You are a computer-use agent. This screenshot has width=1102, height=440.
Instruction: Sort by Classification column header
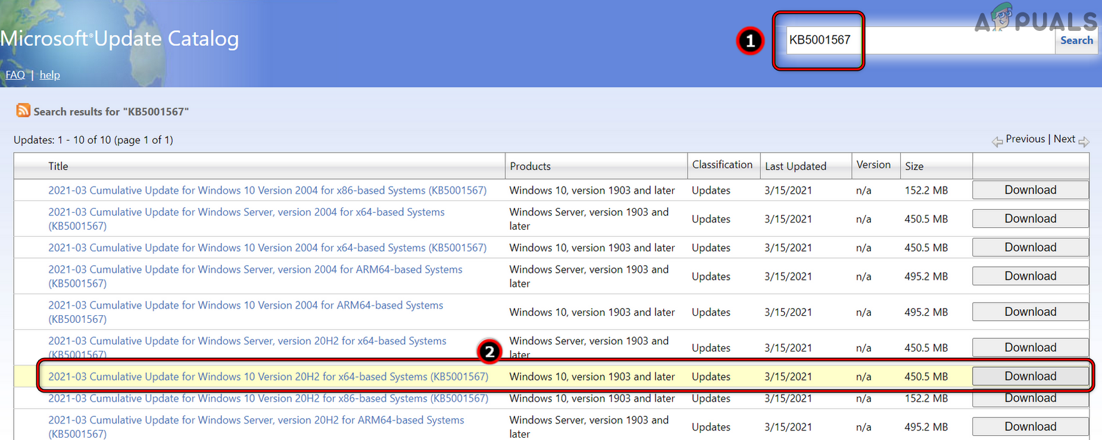pos(722,165)
